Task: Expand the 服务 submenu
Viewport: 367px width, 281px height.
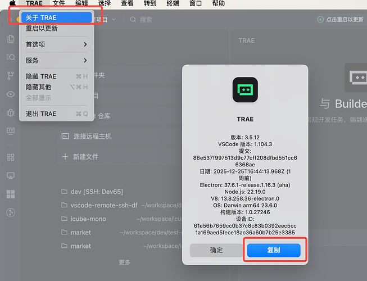Action: tap(56, 60)
